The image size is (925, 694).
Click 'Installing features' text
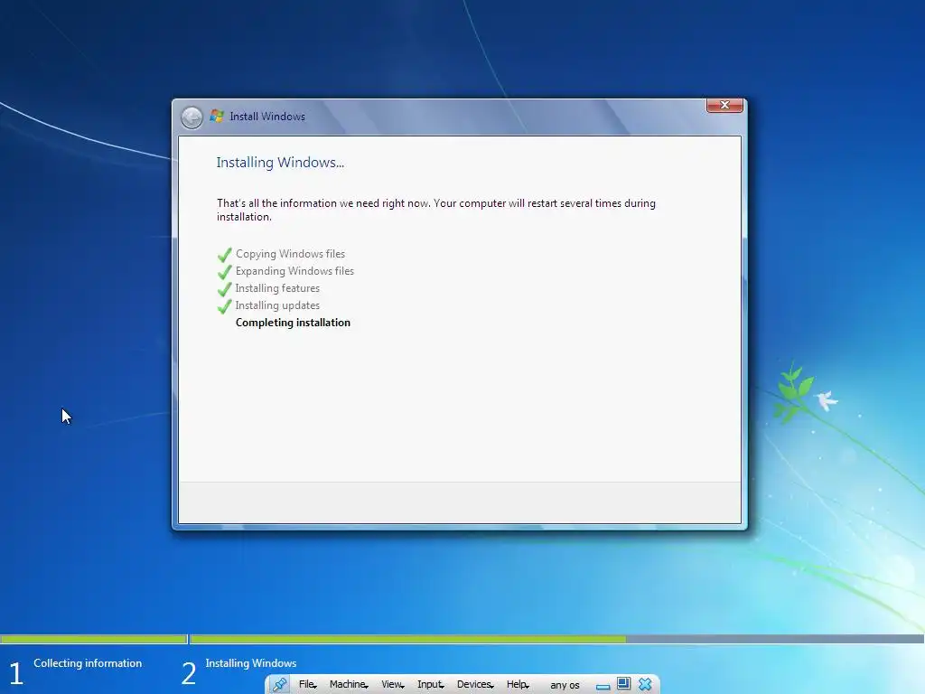pos(277,288)
